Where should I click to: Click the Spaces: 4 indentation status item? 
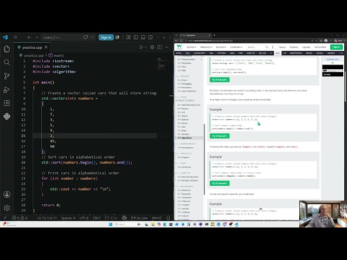(68, 218)
